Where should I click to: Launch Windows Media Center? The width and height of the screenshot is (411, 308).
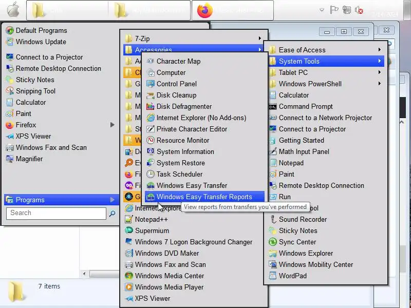194,276
